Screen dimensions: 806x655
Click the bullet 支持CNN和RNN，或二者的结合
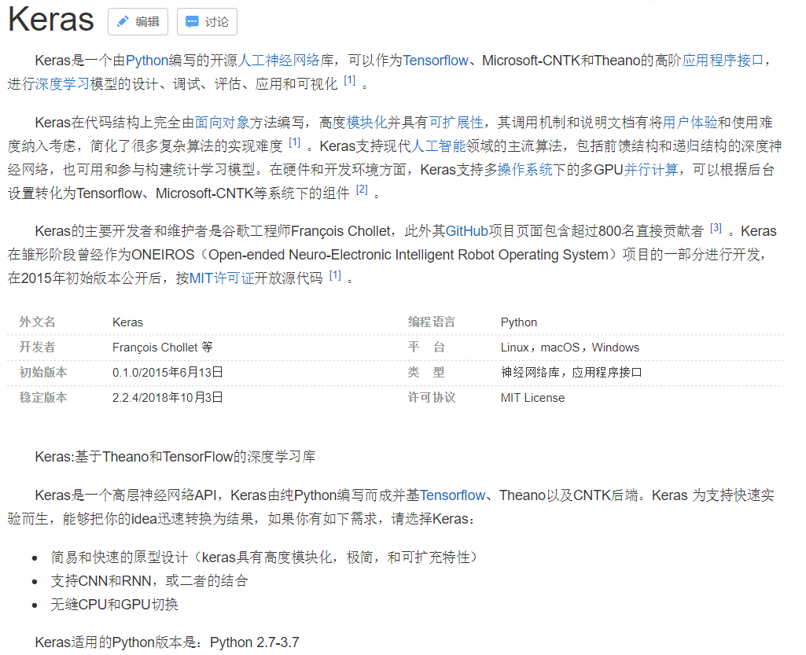tap(149, 581)
